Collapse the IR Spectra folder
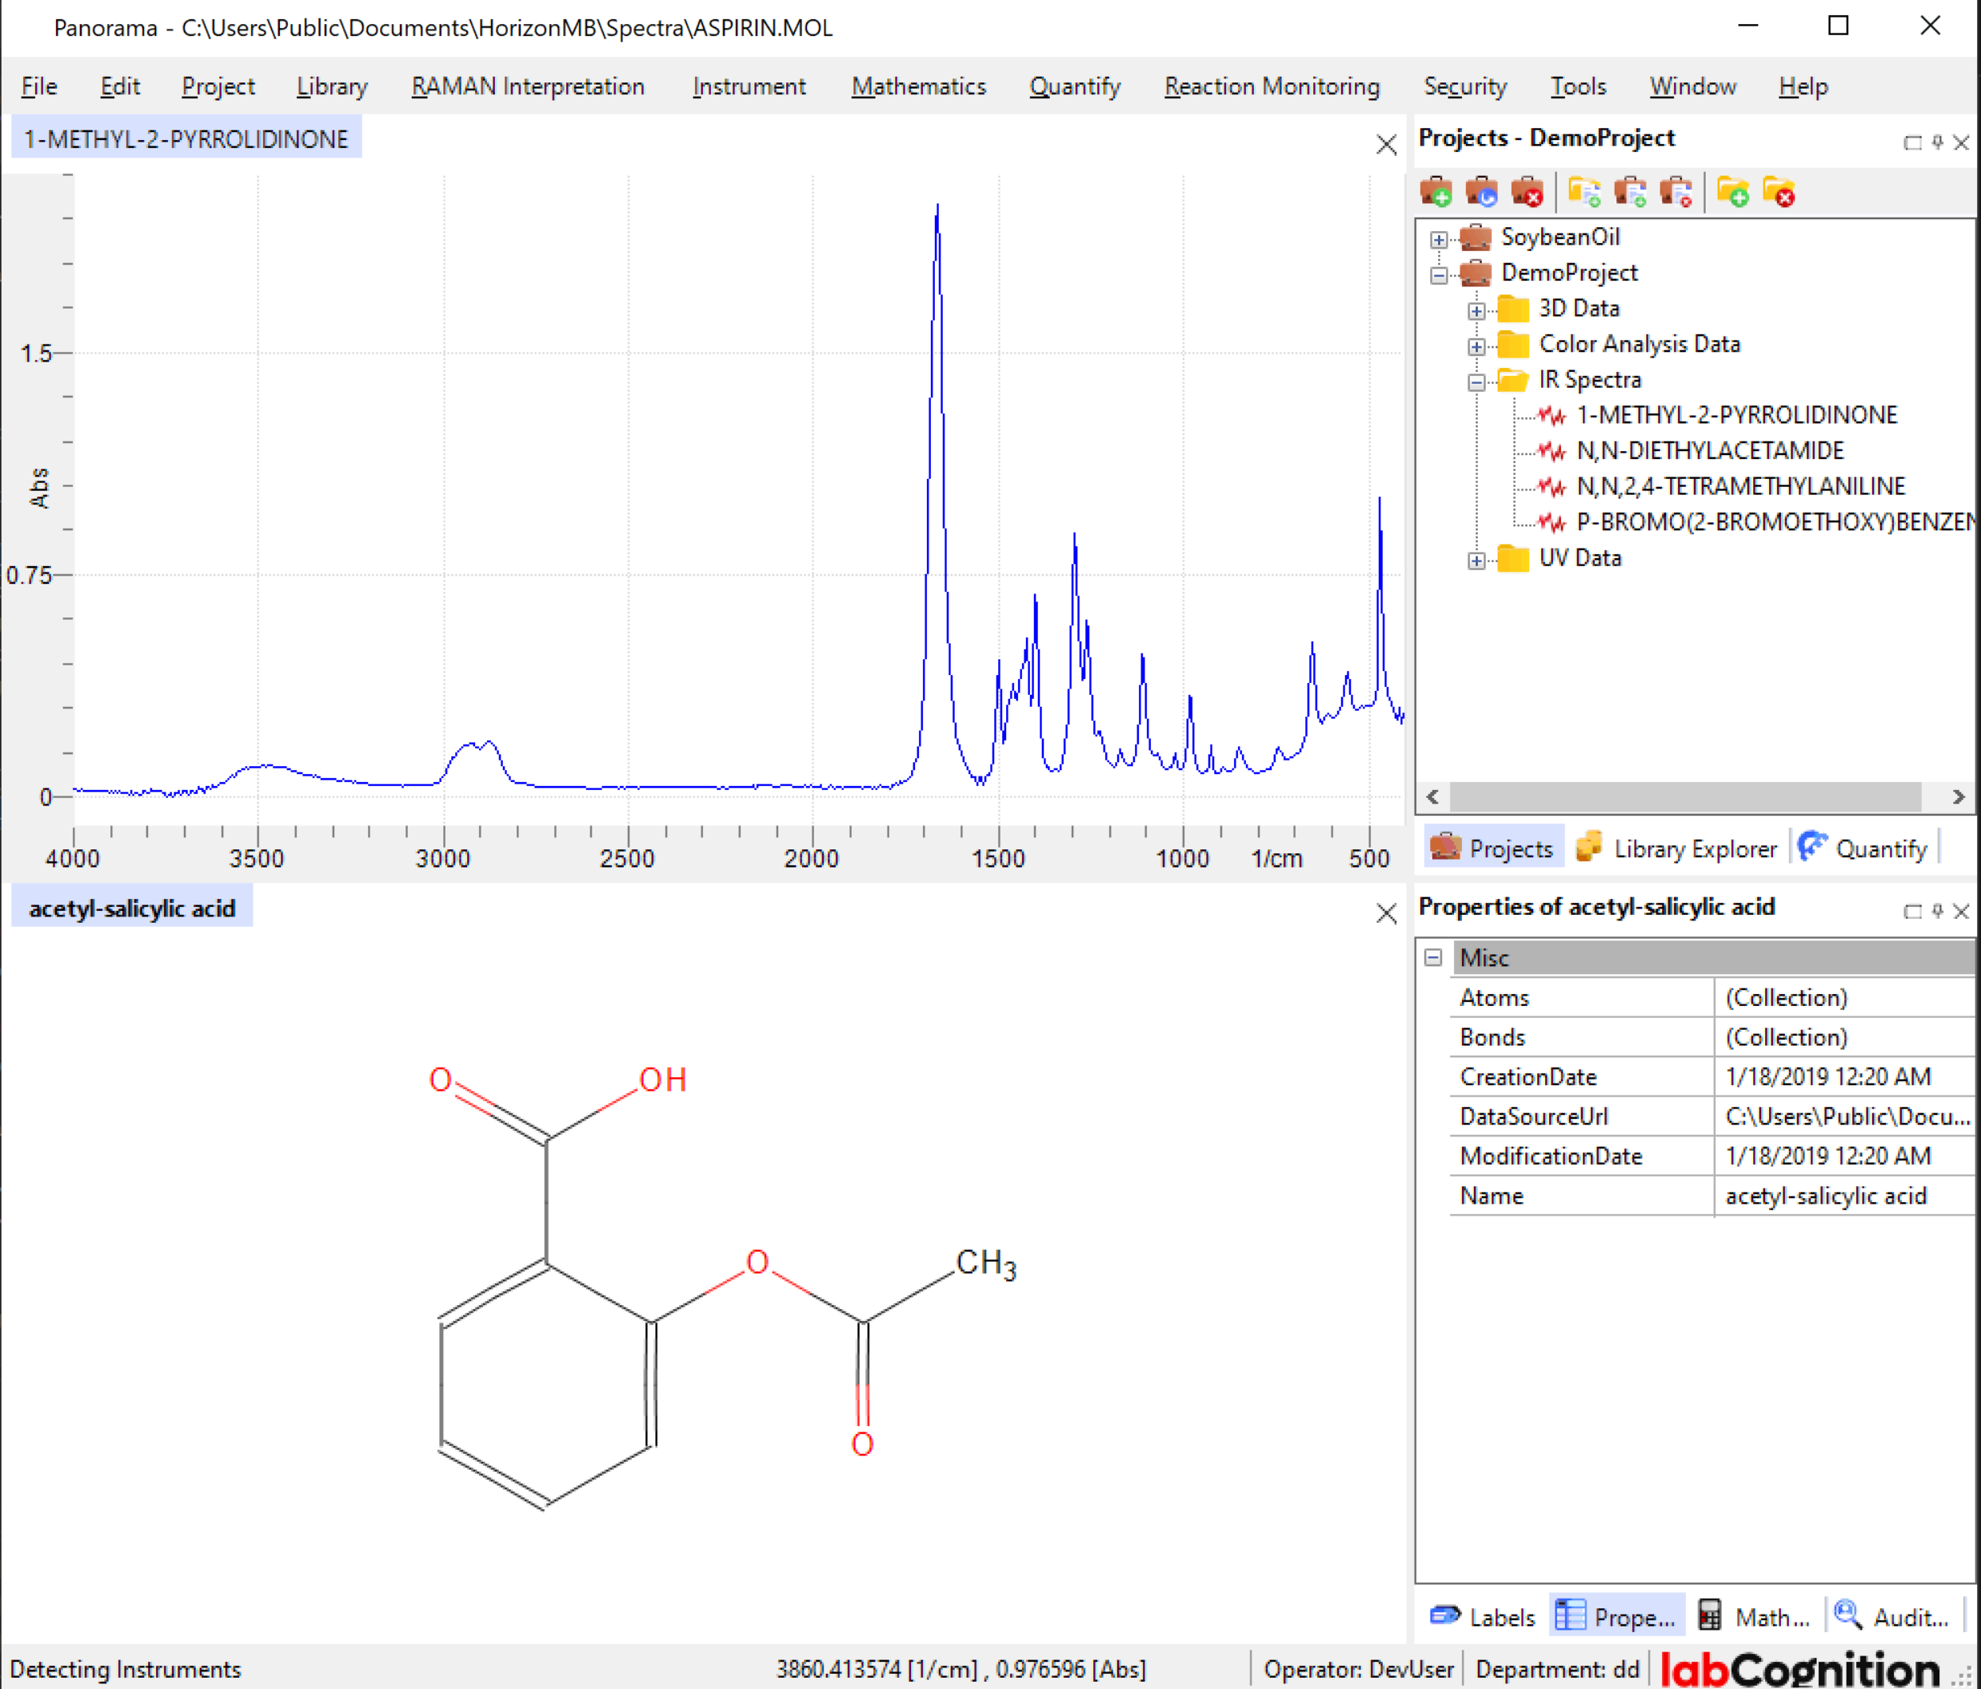This screenshot has height=1689, width=1981. (1476, 382)
